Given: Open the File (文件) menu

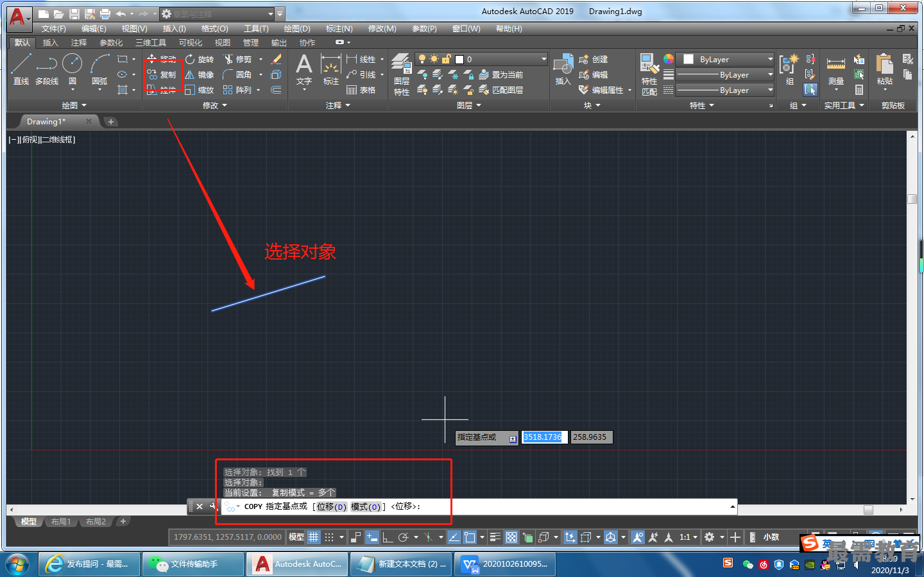Looking at the screenshot, I should (54, 29).
